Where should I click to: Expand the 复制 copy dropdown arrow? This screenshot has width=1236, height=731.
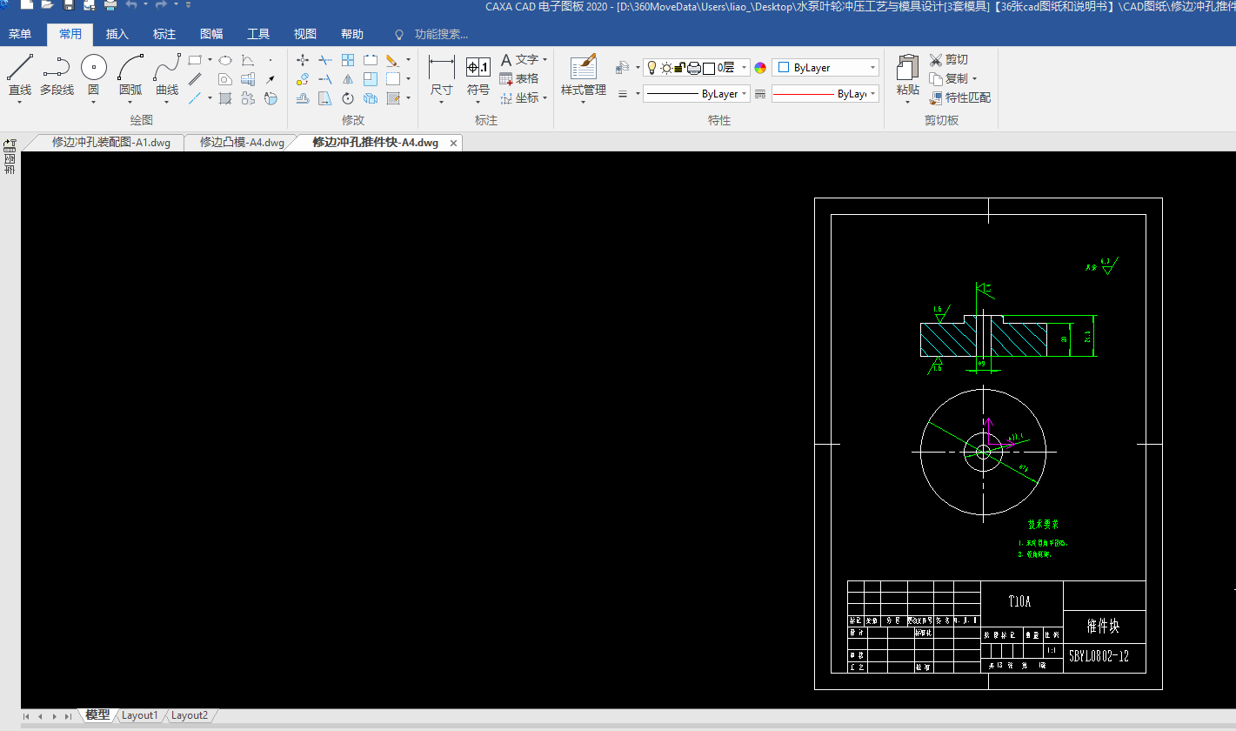(x=974, y=79)
